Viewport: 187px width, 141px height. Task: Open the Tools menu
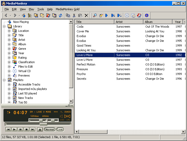tap(41, 9)
